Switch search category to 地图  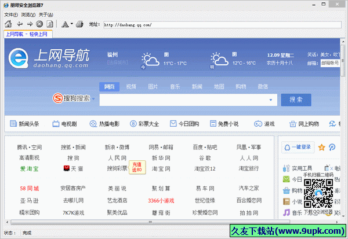click(219, 87)
